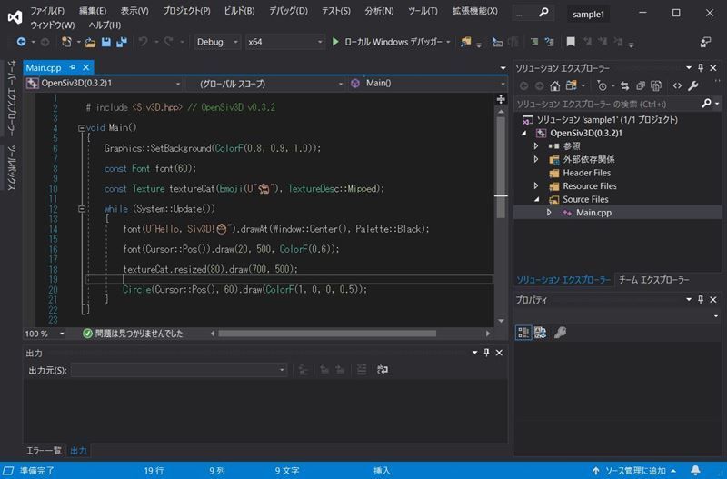The width and height of the screenshot is (727, 479).
Task: Open the デバッグ(D) menu
Action: click(x=288, y=11)
